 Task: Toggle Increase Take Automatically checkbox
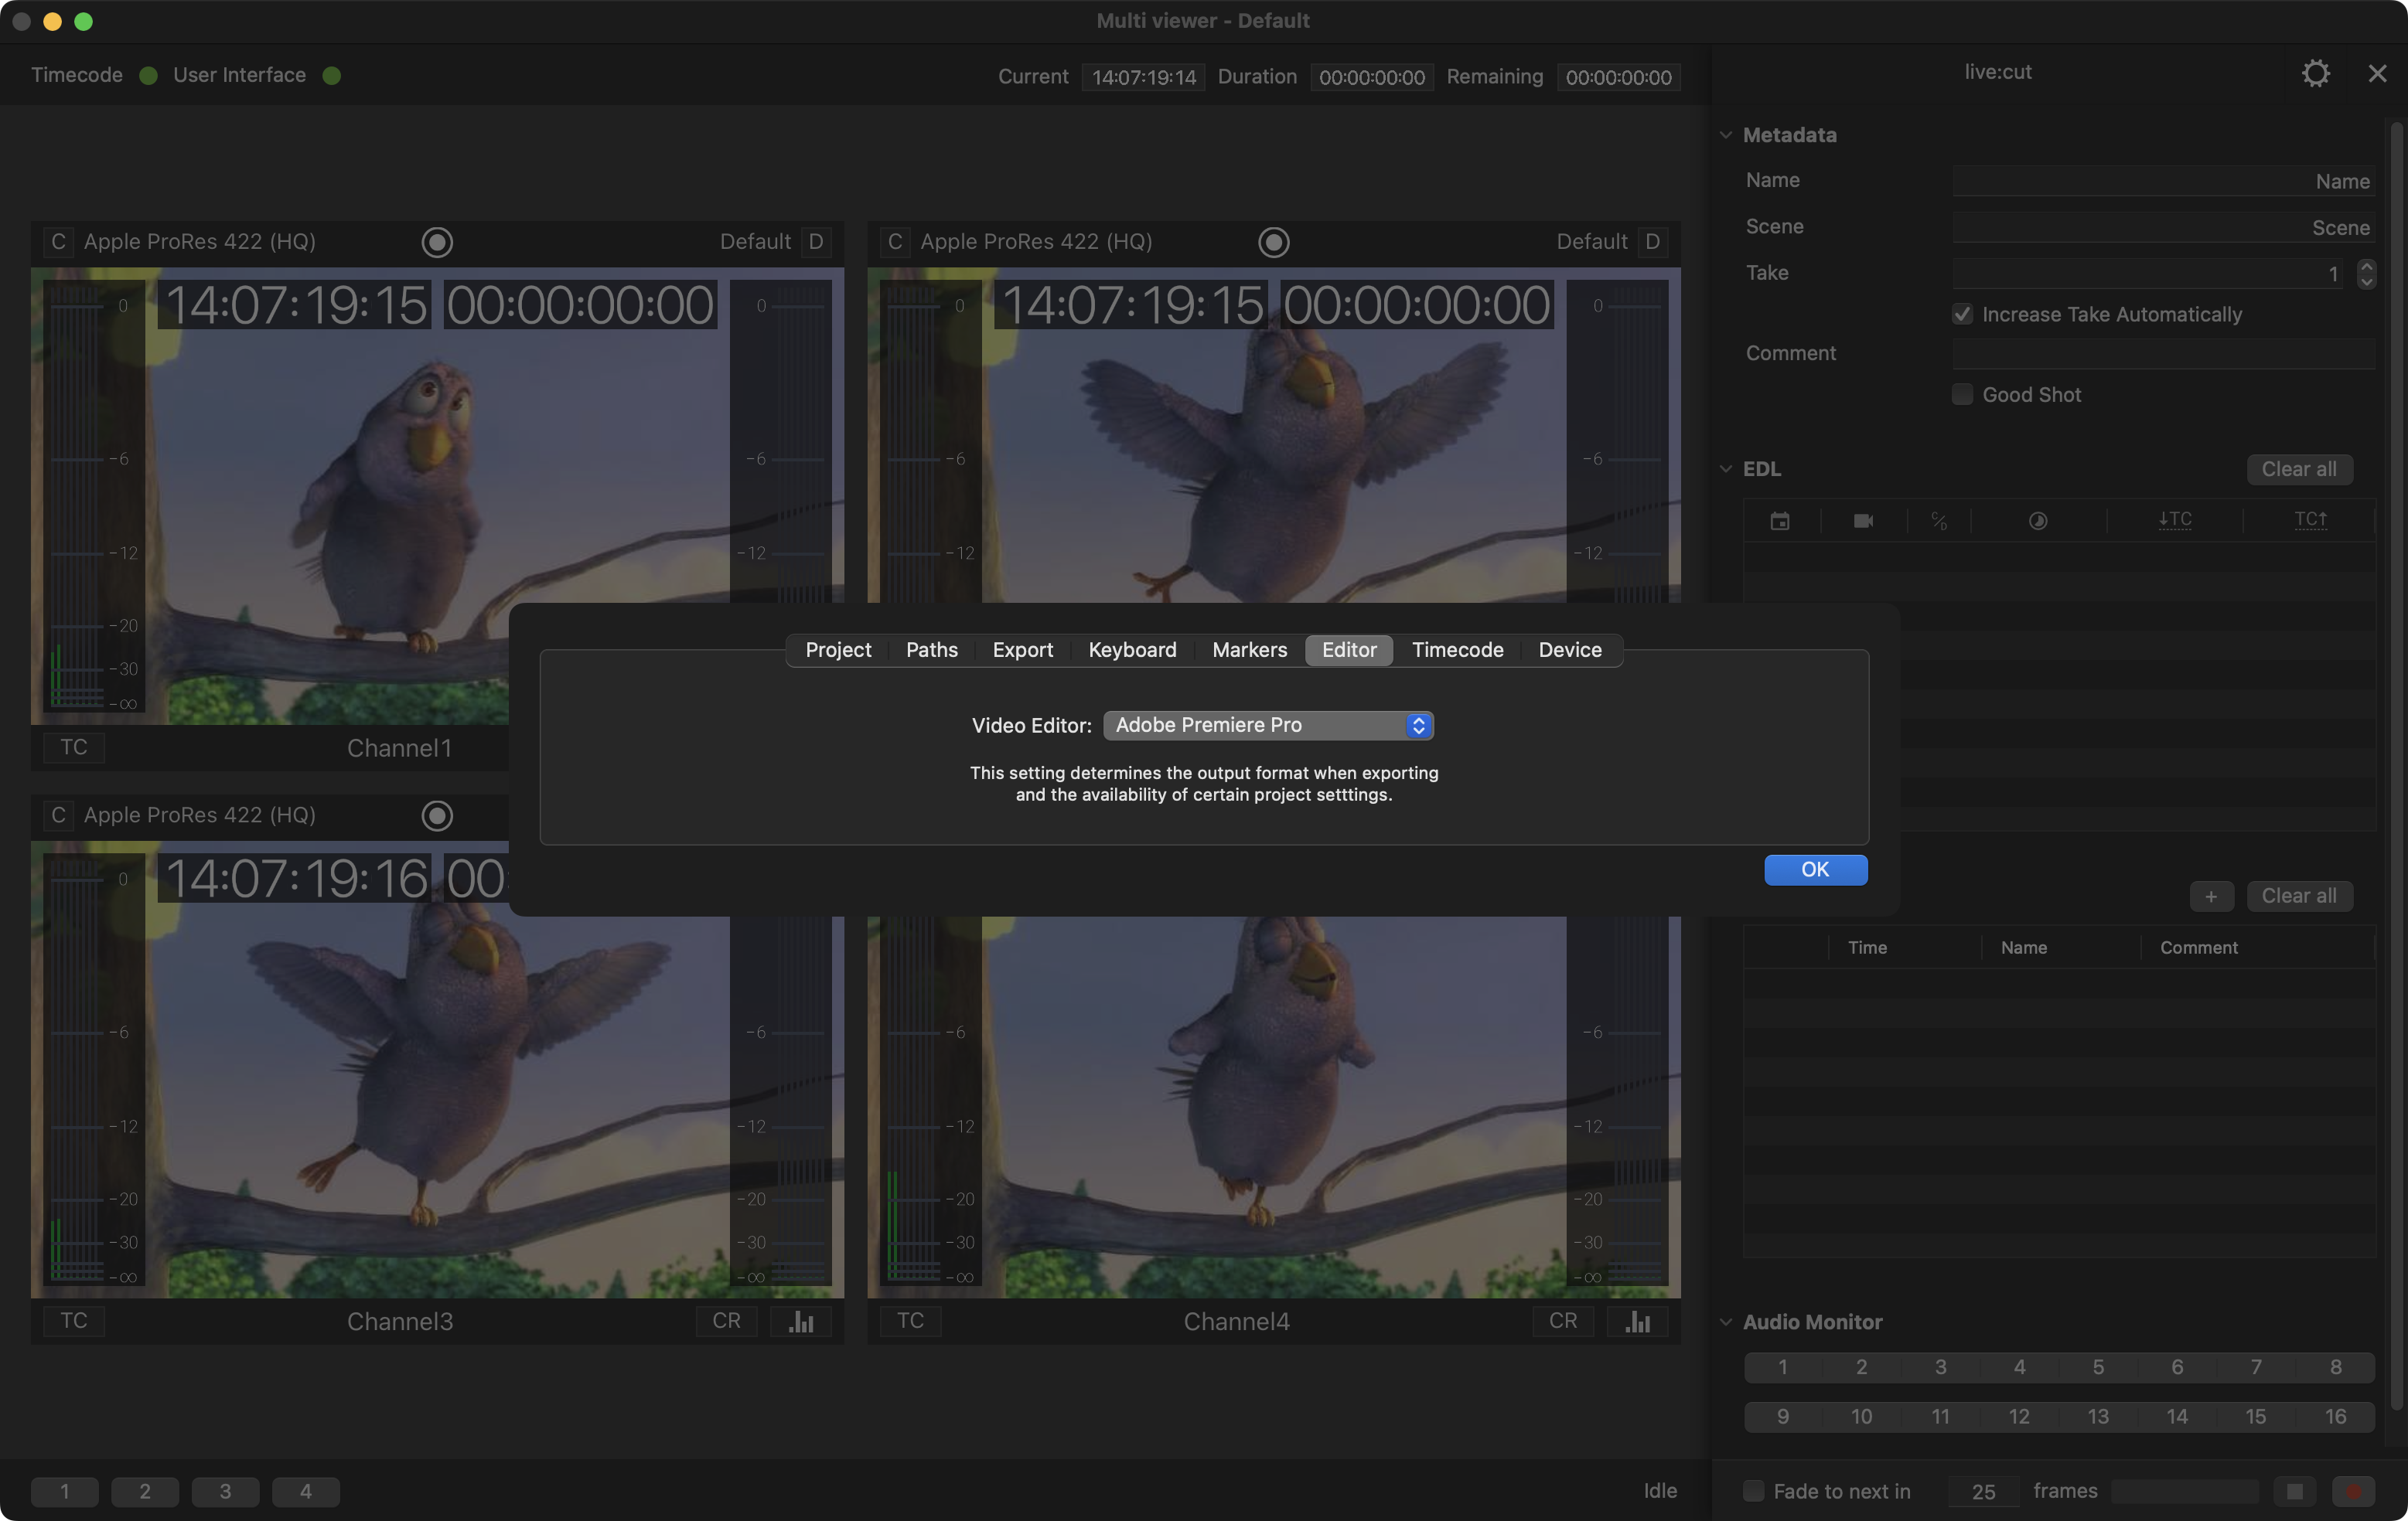pos(1962,315)
